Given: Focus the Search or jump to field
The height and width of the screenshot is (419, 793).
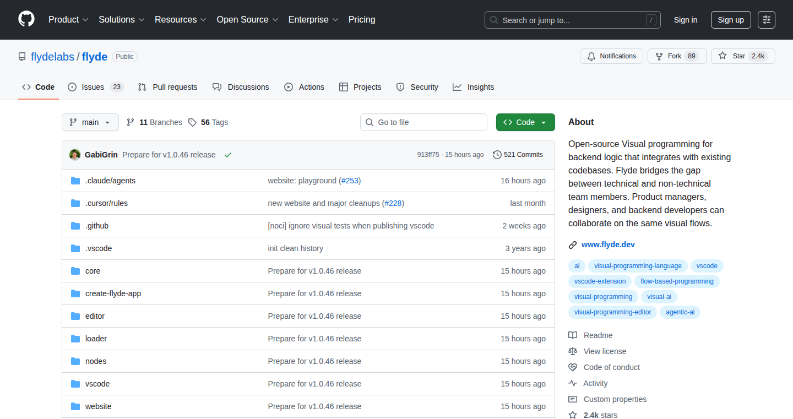Looking at the screenshot, I should click(573, 20).
